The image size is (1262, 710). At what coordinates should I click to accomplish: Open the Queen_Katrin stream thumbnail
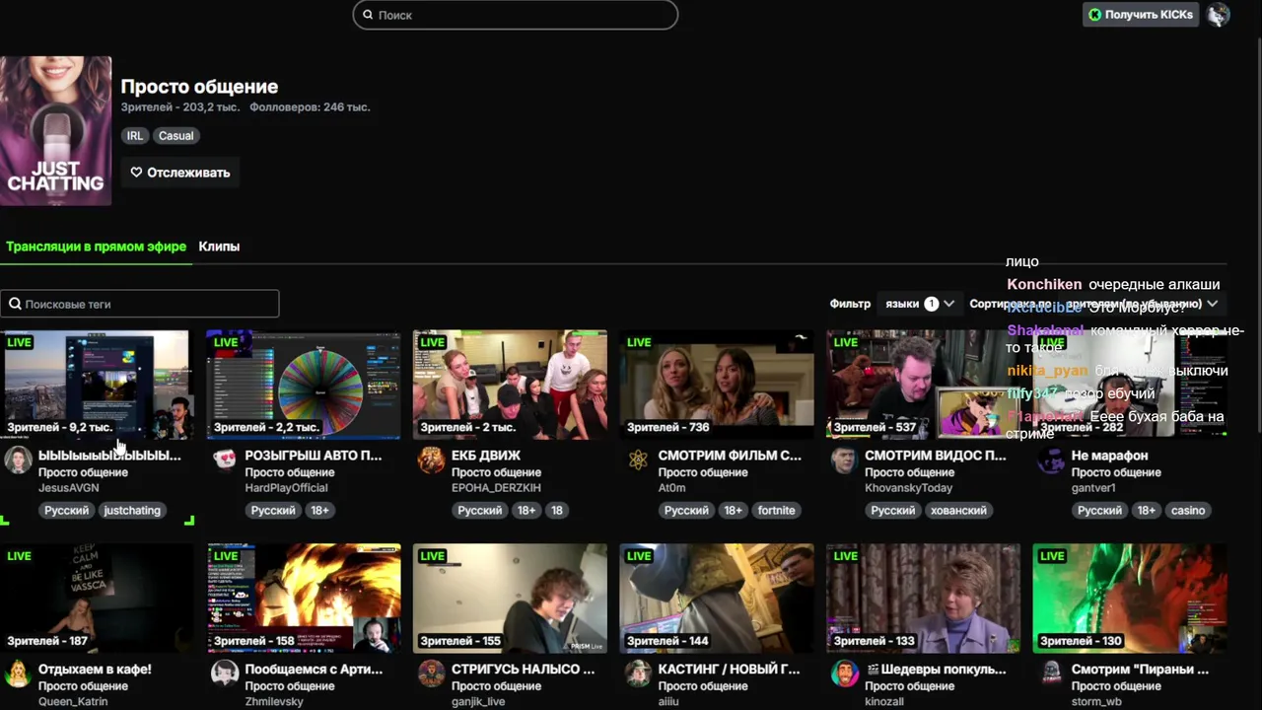click(x=97, y=598)
